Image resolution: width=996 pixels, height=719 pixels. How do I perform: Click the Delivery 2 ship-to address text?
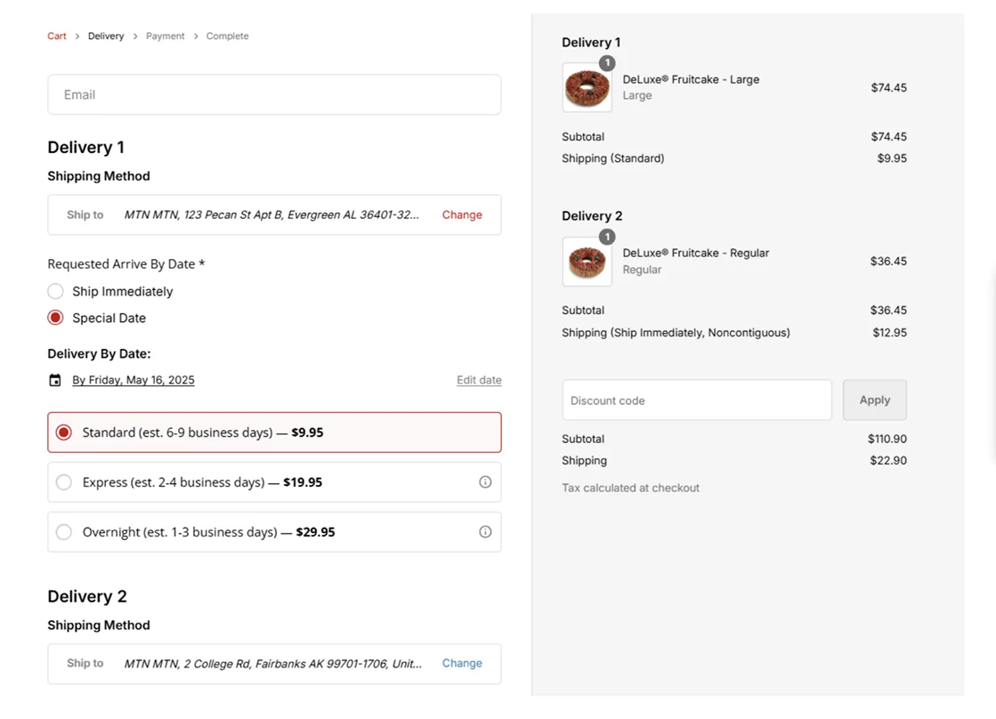(273, 664)
